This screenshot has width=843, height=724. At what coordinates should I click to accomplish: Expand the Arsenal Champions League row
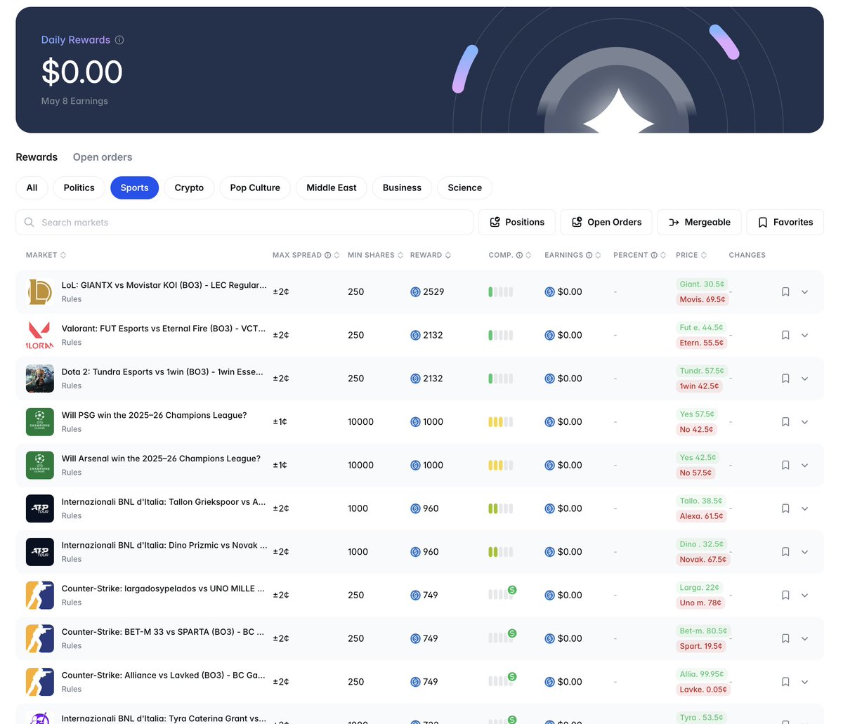(x=805, y=466)
